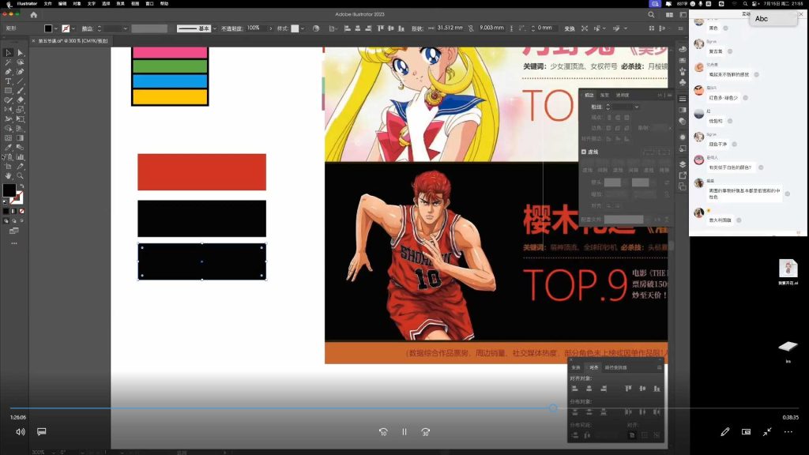The width and height of the screenshot is (809, 455).
Task: Activate the Eyedropper tool
Action: click(8, 148)
